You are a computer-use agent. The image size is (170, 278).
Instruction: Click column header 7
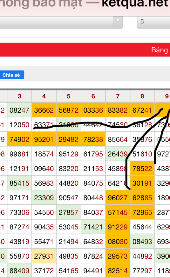(118, 96)
